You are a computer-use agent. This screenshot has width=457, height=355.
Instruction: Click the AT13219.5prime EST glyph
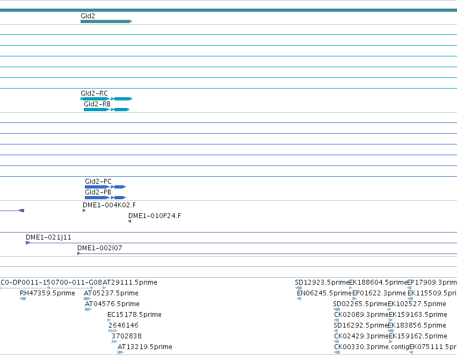coord(121,352)
